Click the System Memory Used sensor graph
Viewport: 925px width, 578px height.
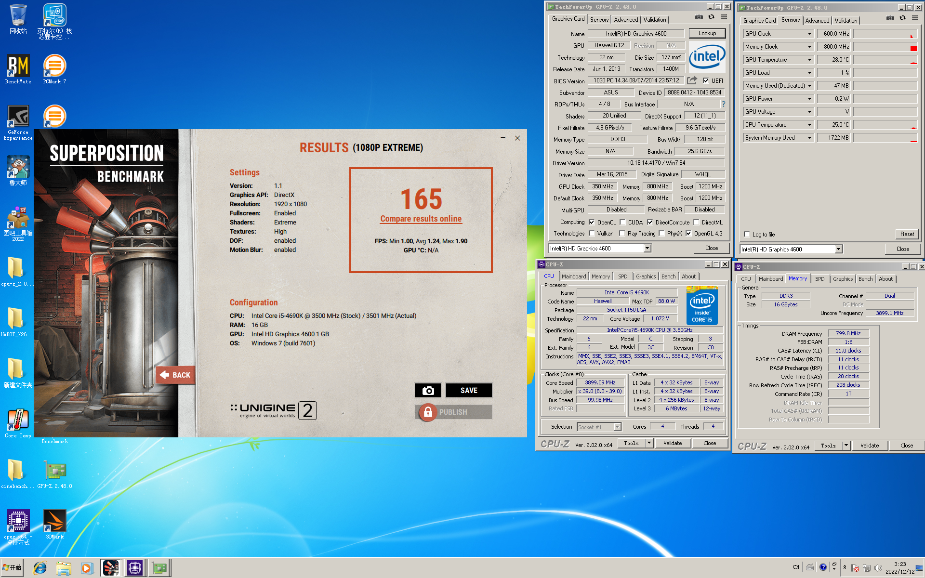coord(885,138)
